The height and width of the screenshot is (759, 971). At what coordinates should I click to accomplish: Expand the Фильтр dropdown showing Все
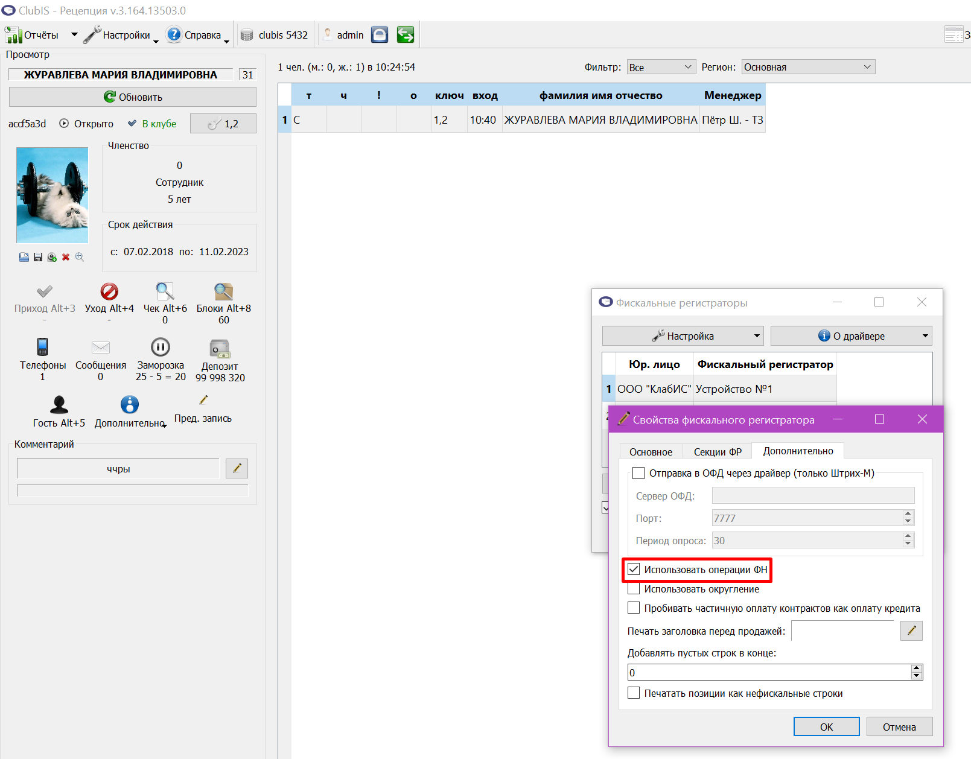(x=661, y=67)
